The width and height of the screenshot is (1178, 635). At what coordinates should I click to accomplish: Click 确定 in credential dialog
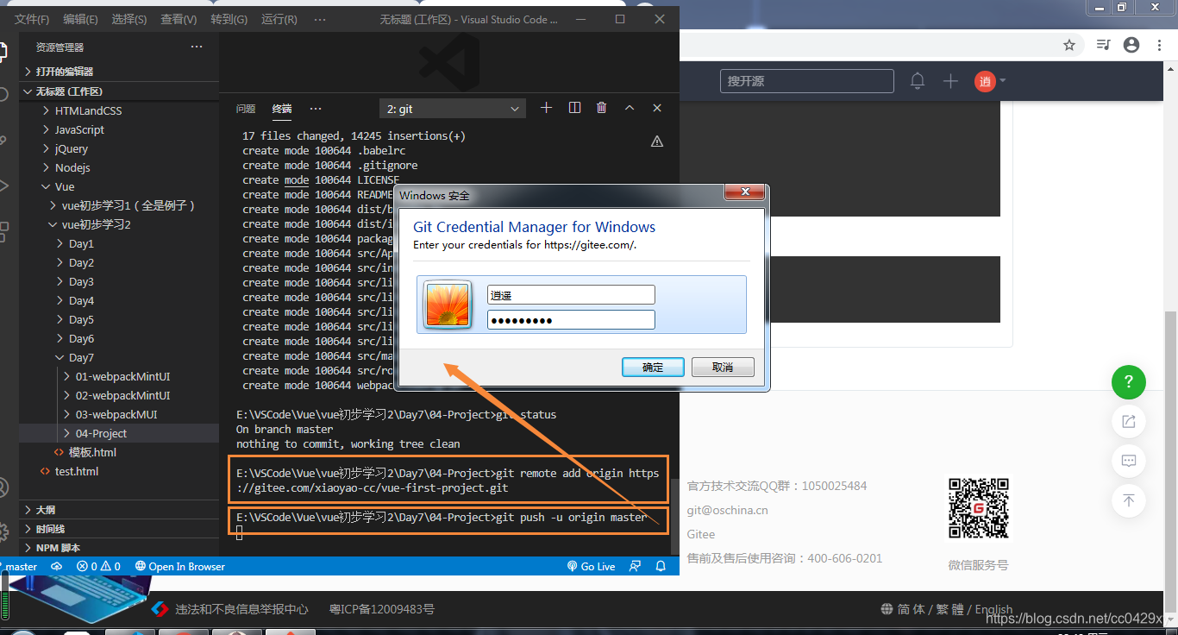click(653, 368)
